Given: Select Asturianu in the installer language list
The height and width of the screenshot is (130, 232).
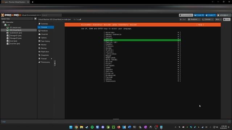Looking at the screenshot, I should tap(142, 32).
